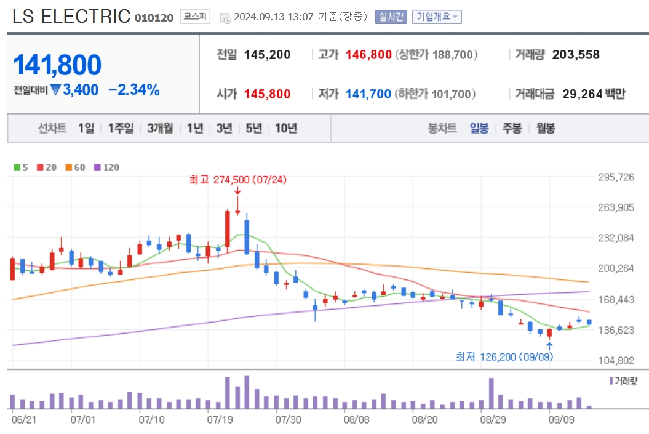649x434 pixels.
Task: Select the 3년 line chart tab
Action: (224, 129)
